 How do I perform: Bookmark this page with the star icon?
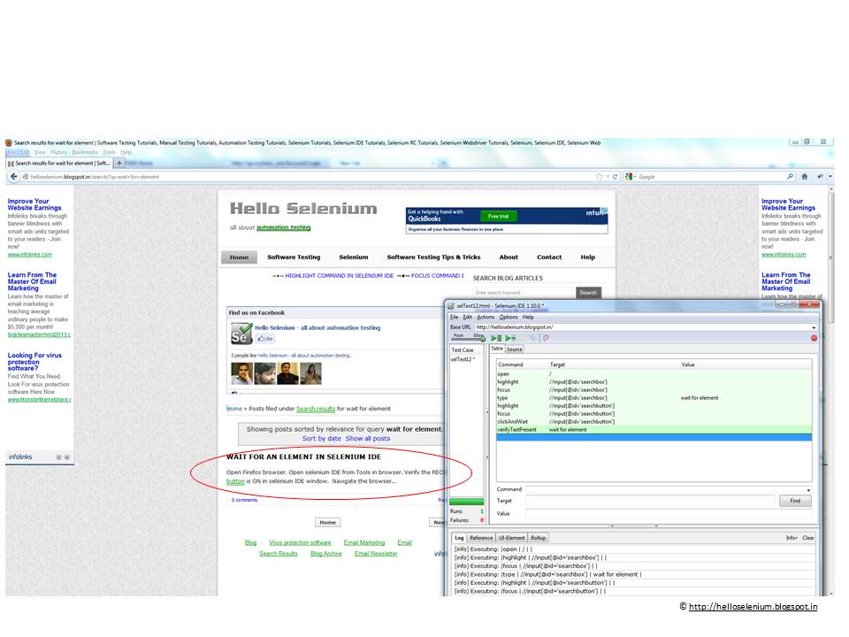(599, 175)
